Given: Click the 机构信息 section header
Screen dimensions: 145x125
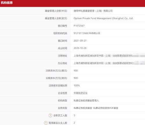Looking at the screenshot, I should [x=7, y=3].
